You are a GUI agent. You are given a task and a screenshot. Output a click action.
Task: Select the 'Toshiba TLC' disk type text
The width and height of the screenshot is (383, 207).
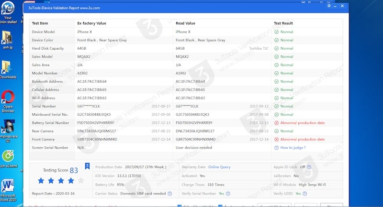click(259, 48)
